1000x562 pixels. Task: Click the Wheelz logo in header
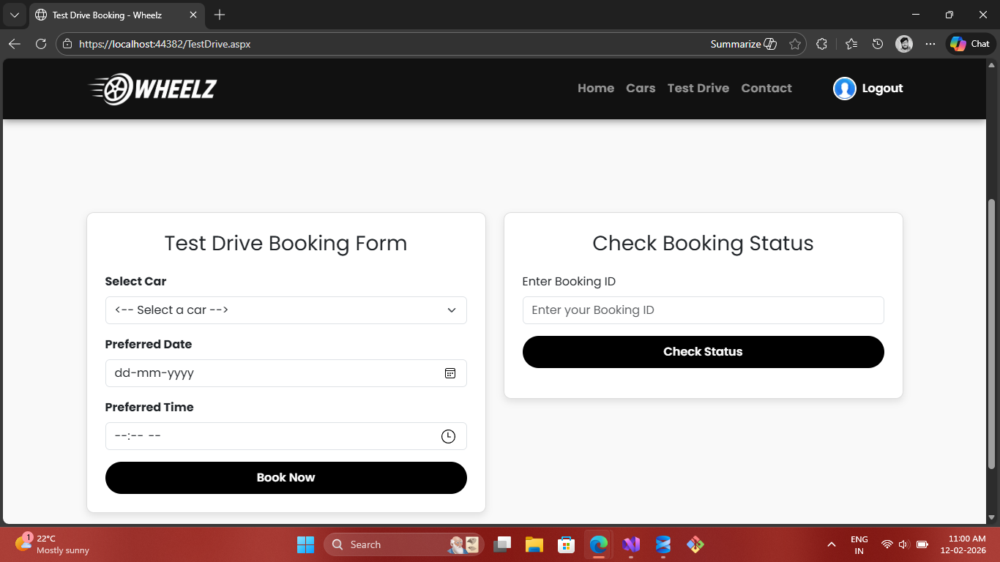[x=153, y=89]
